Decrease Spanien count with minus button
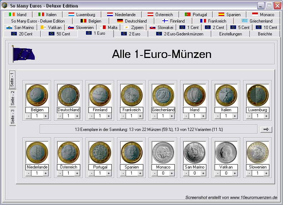Image resolution: width=283 pixels, height=205 pixels. coord(123,173)
